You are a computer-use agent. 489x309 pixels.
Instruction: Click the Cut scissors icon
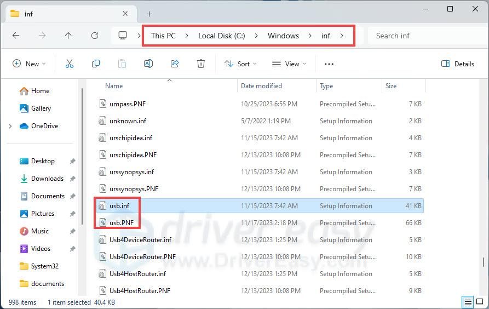point(70,64)
